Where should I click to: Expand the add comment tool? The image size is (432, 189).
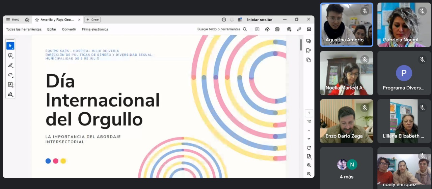(x=10, y=55)
